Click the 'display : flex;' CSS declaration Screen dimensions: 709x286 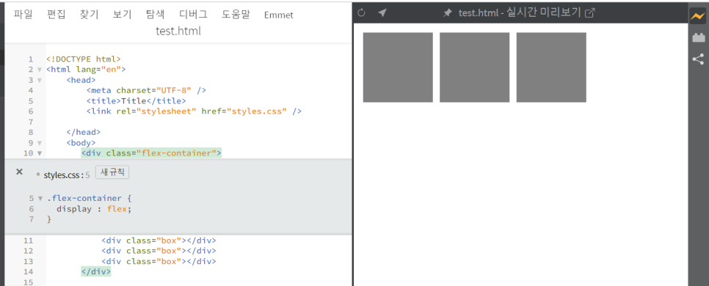(94, 209)
